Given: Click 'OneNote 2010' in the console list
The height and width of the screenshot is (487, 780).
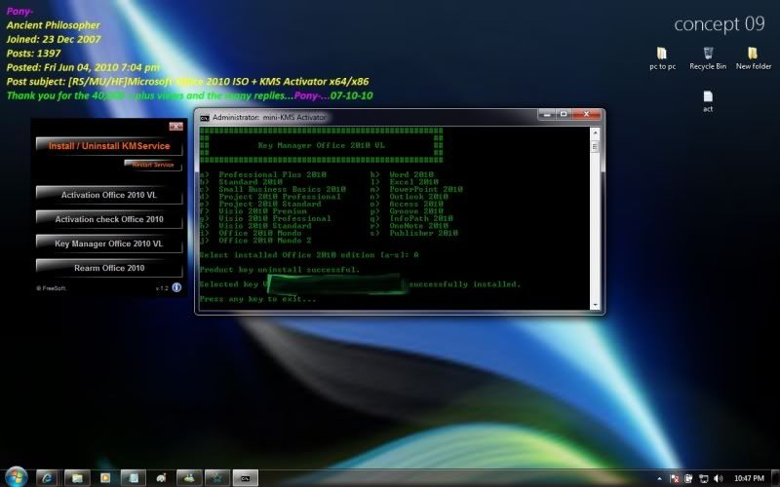Looking at the screenshot, I should (x=418, y=226).
